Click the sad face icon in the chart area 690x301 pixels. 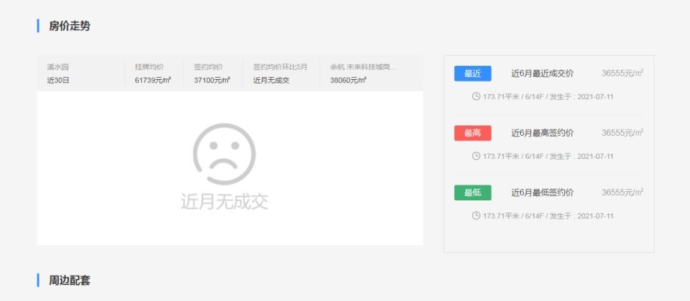(x=224, y=154)
